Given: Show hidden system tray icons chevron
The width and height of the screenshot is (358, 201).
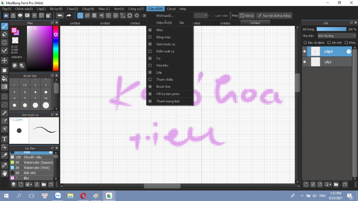Looking at the screenshot, I should point(302,196).
